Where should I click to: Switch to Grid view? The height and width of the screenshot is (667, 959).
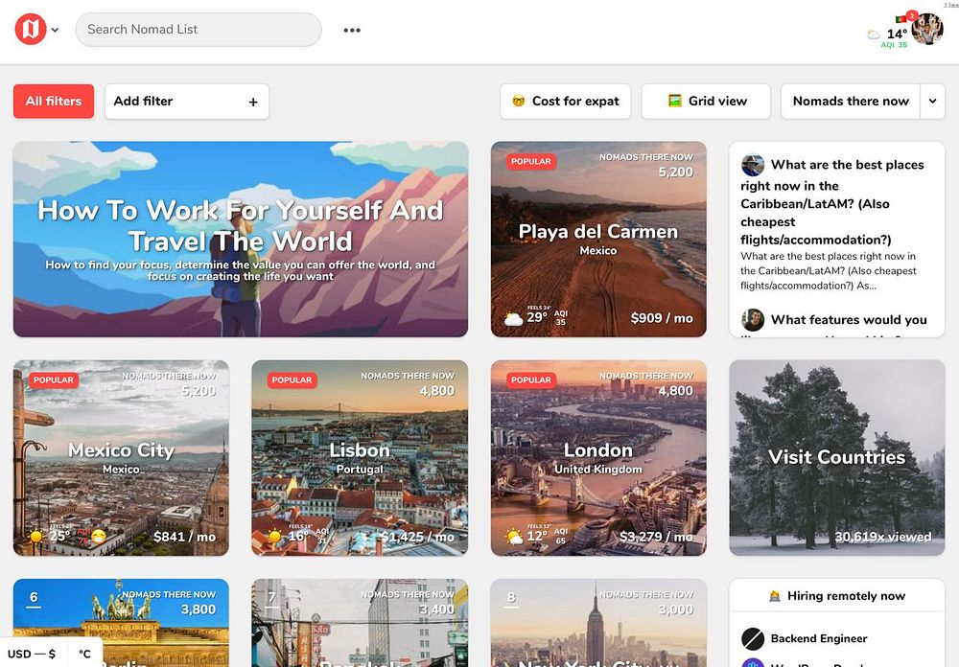pos(706,101)
